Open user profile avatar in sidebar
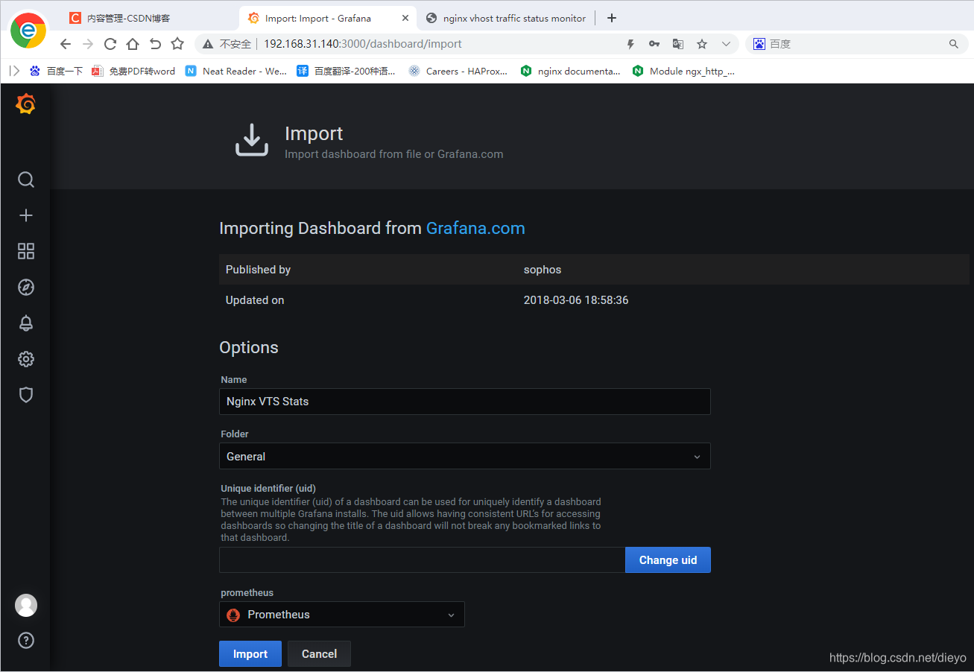974x672 pixels. pyautogui.click(x=26, y=605)
